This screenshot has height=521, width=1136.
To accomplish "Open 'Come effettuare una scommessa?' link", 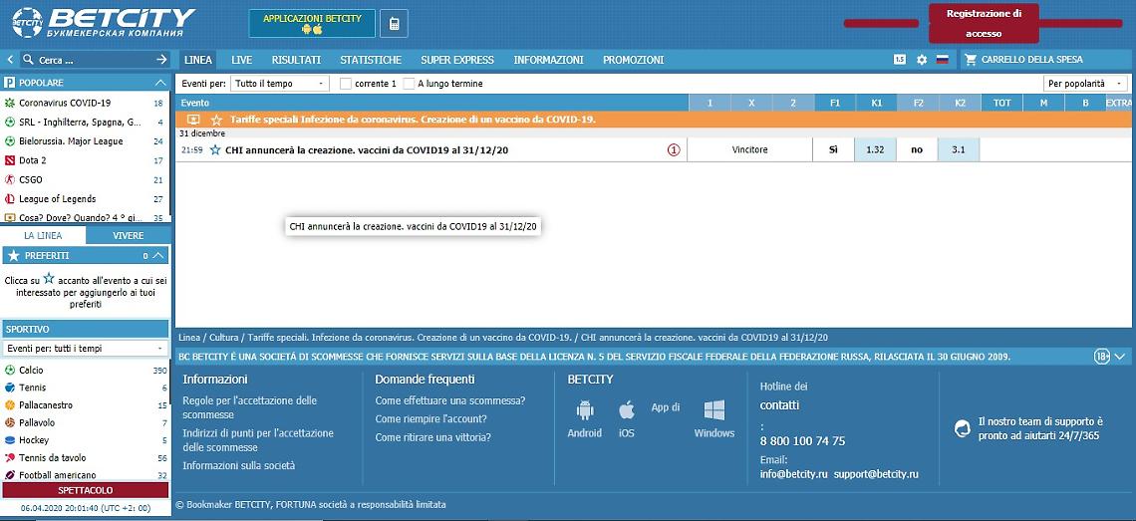I will point(449,400).
